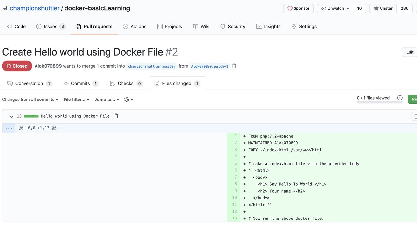Open the Issues tab
This screenshot has height=226, width=417.
51,26
